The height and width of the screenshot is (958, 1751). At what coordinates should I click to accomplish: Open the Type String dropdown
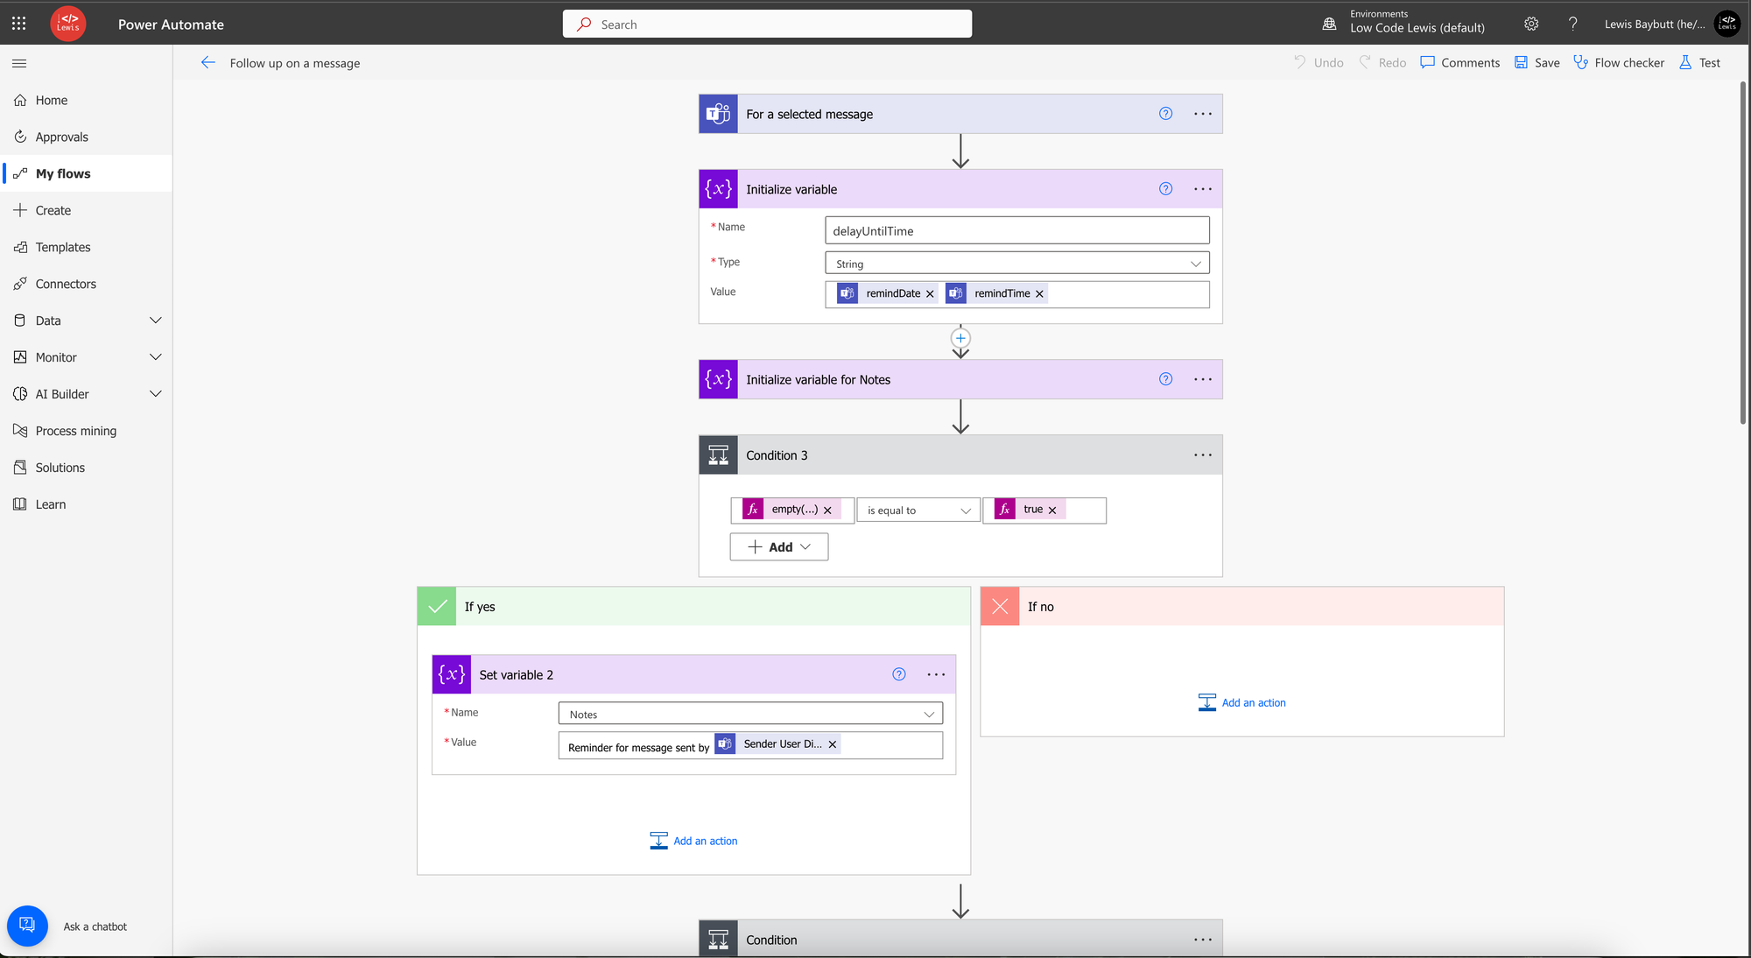[1016, 264]
